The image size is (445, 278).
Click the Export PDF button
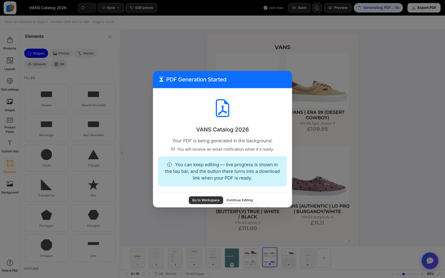(424, 8)
